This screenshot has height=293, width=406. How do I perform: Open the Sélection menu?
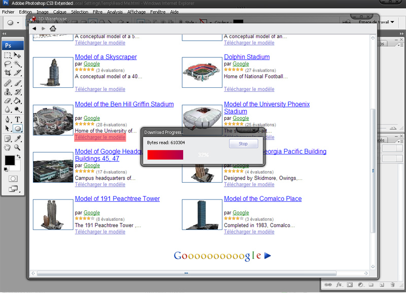click(80, 12)
